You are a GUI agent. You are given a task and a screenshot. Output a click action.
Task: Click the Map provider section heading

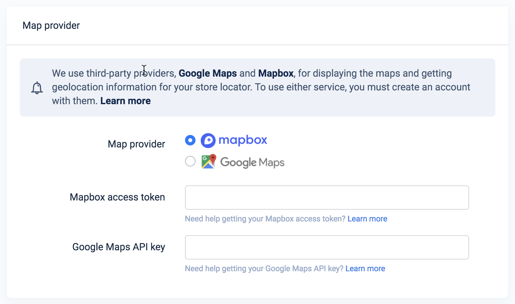coord(51,26)
